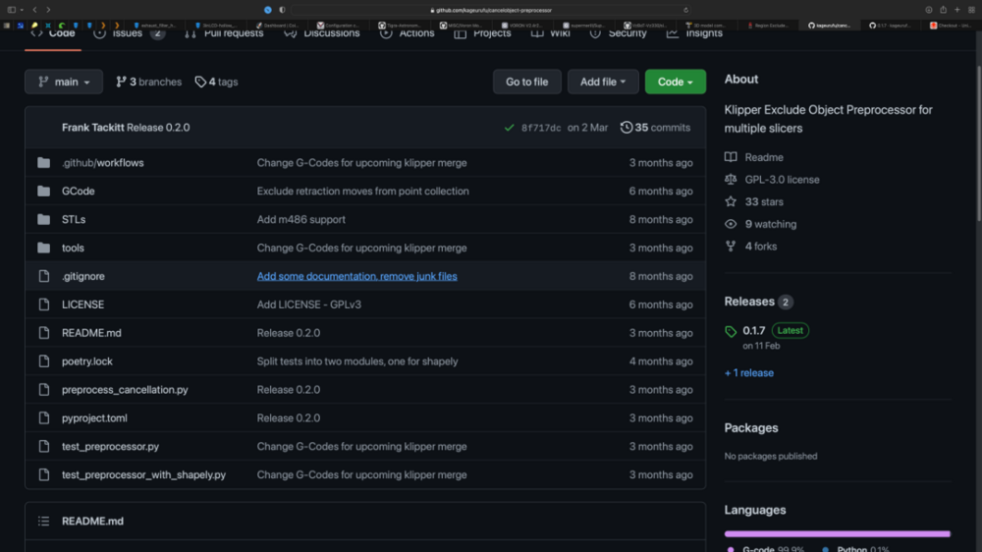Open the Security tab

pos(618,33)
